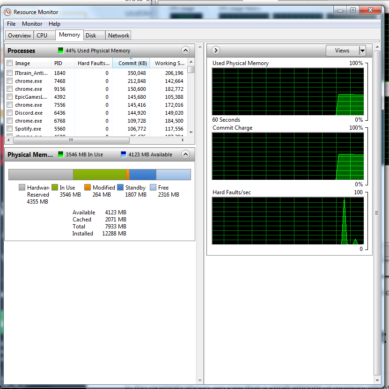389x389 pixels.
Task: Open the Help menu
Action: [54, 24]
